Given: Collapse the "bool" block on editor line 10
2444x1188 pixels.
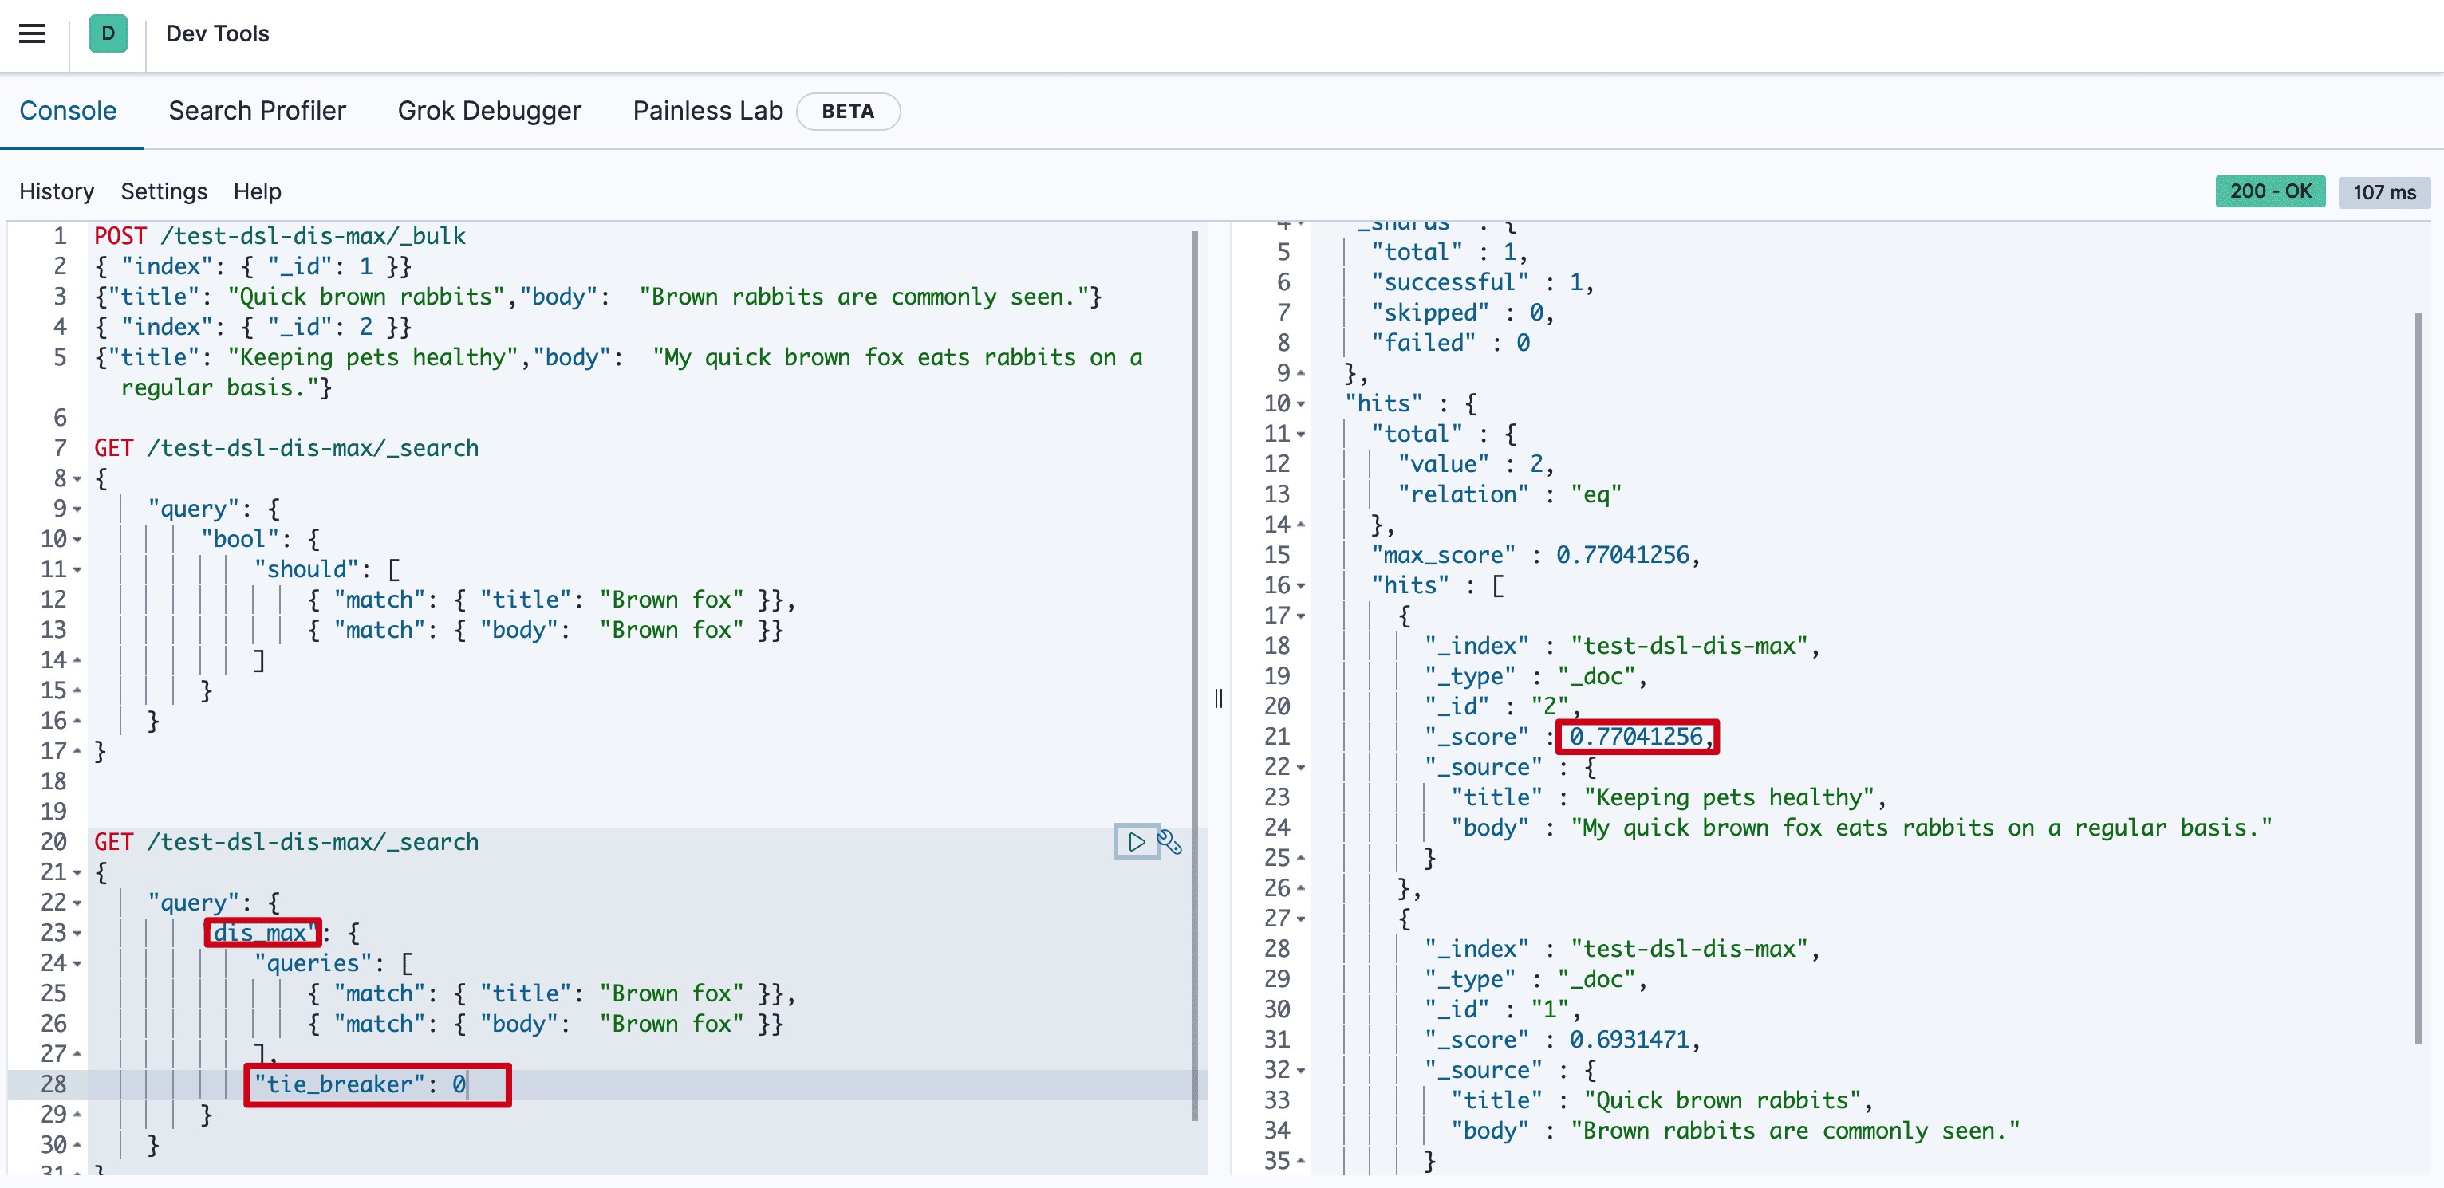Looking at the screenshot, I should tap(78, 540).
